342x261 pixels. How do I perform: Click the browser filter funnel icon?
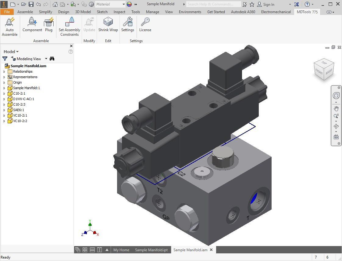pos(5,59)
